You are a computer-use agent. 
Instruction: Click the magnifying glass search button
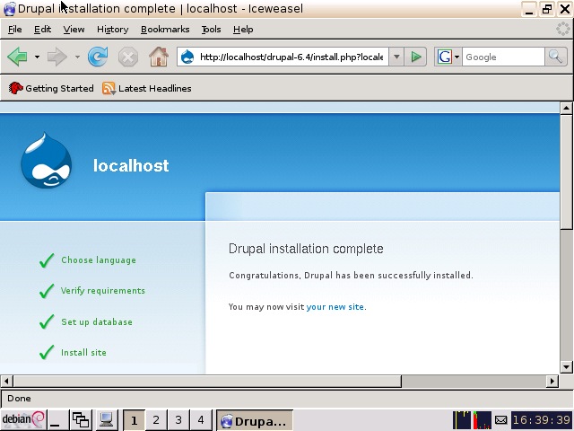pos(555,57)
